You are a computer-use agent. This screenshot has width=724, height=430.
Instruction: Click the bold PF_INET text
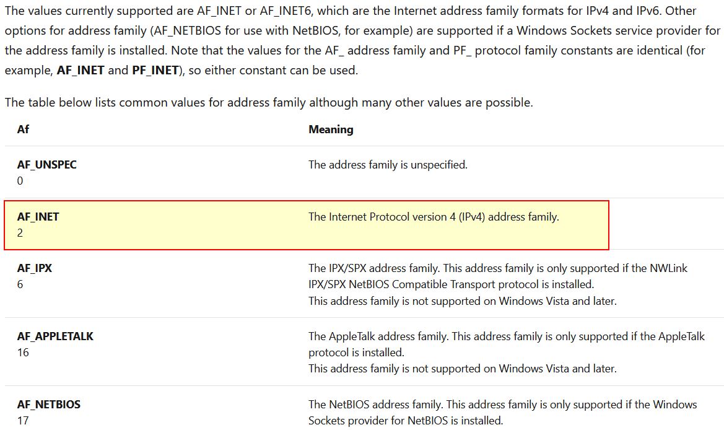tap(155, 70)
